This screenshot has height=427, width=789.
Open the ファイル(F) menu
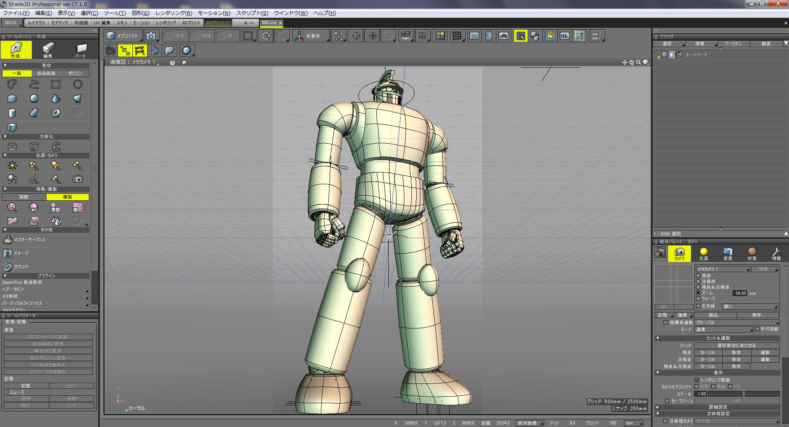[16, 13]
